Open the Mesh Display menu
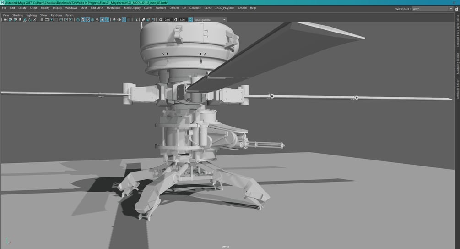 (132, 8)
